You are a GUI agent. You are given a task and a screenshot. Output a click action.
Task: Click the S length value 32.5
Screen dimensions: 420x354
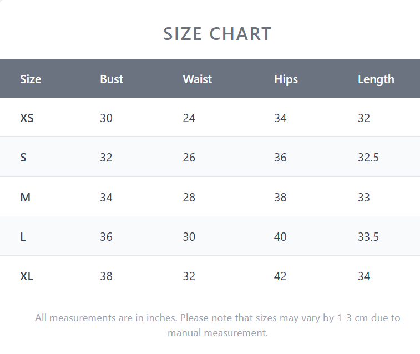[368, 158]
